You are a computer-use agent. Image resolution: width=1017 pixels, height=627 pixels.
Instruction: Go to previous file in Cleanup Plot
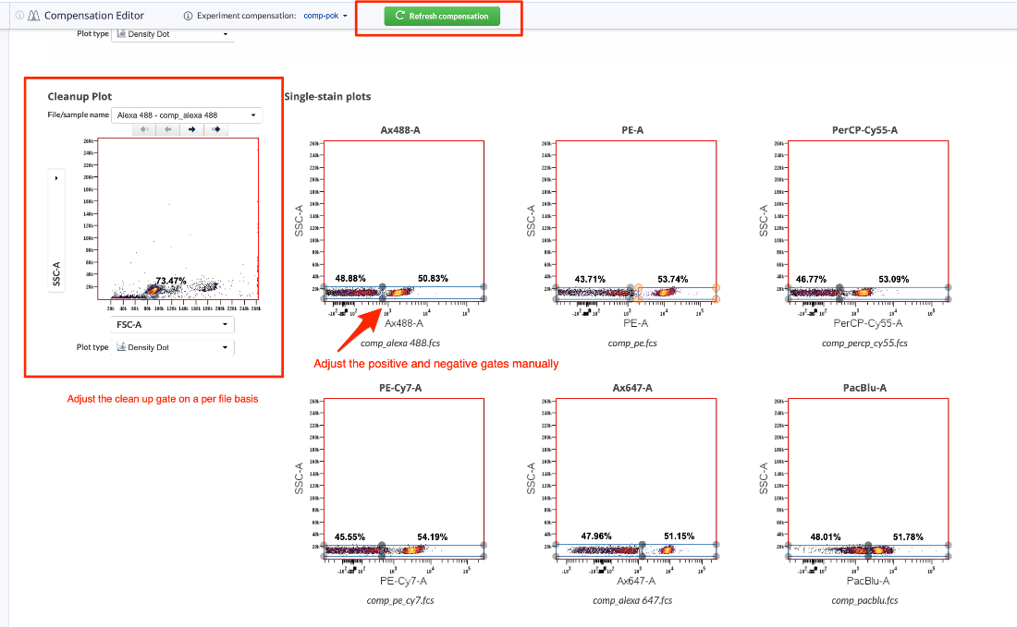tap(167, 130)
